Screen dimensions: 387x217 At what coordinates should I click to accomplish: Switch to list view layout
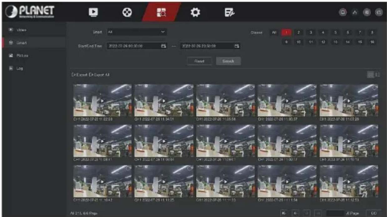click(378, 75)
